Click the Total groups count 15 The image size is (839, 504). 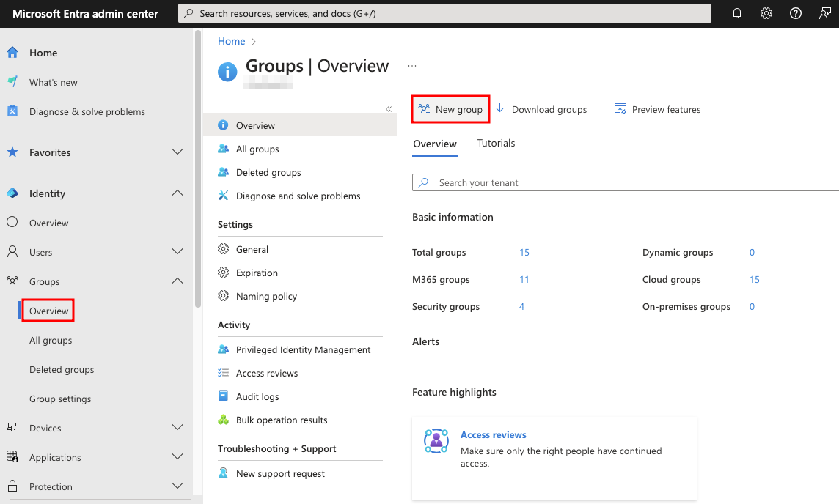pyautogui.click(x=524, y=252)
